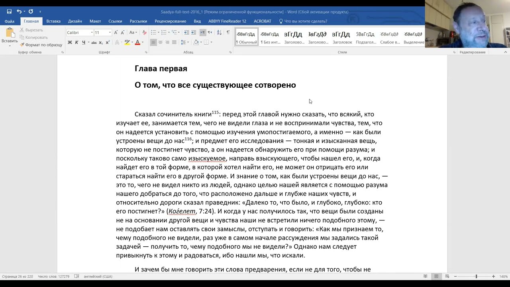The image size is (510, 287).
Task: Toggle strikethrough (abc) formatting
Action: tap(94, 42)
